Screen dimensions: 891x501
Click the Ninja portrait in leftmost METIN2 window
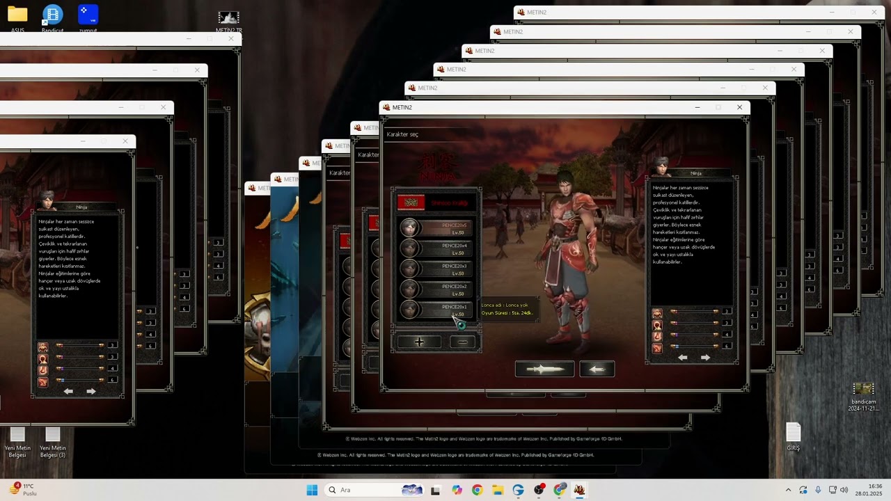click(47, 200)
